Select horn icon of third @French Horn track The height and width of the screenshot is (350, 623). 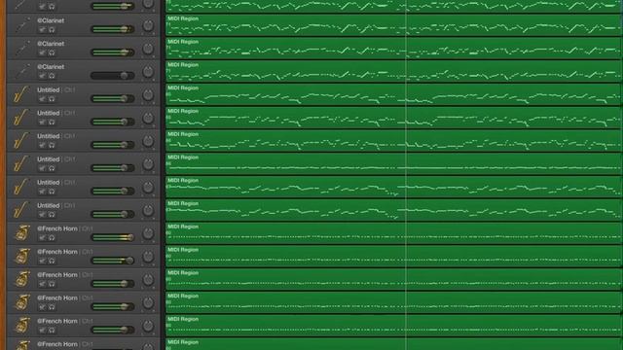(x=22, y=279)
